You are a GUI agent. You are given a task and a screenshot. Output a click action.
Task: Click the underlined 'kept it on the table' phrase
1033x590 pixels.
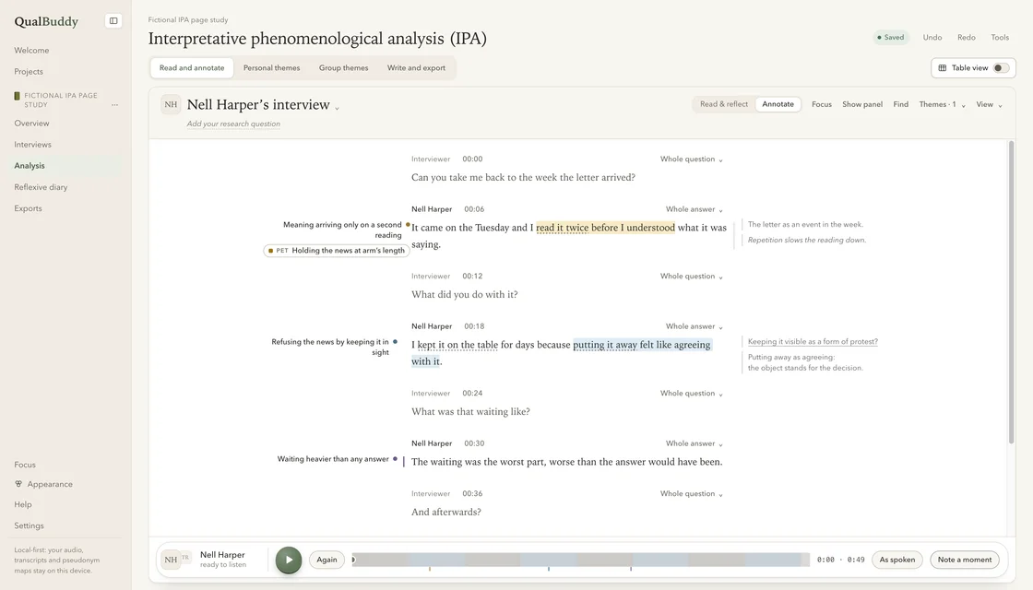(x=457, y=345)
